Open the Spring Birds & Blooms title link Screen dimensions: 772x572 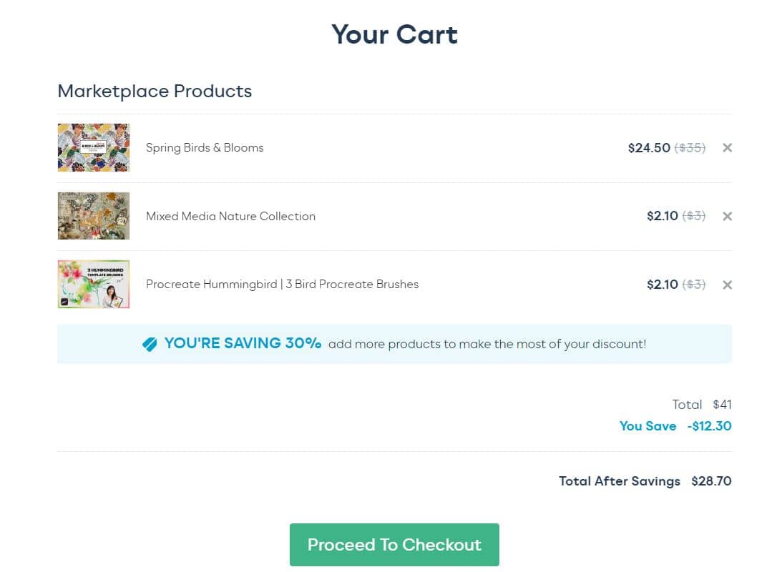coord(205,147)
